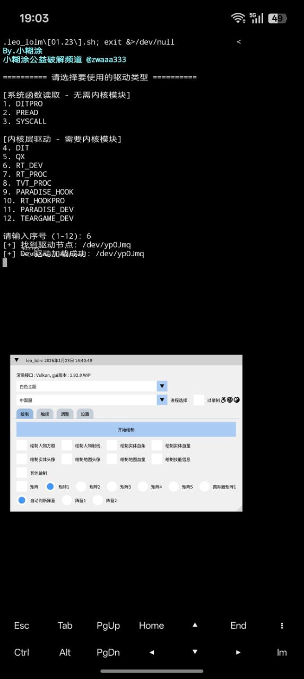
Task: Toggle the 过录制 checkbox
Action: pos(198,400)
